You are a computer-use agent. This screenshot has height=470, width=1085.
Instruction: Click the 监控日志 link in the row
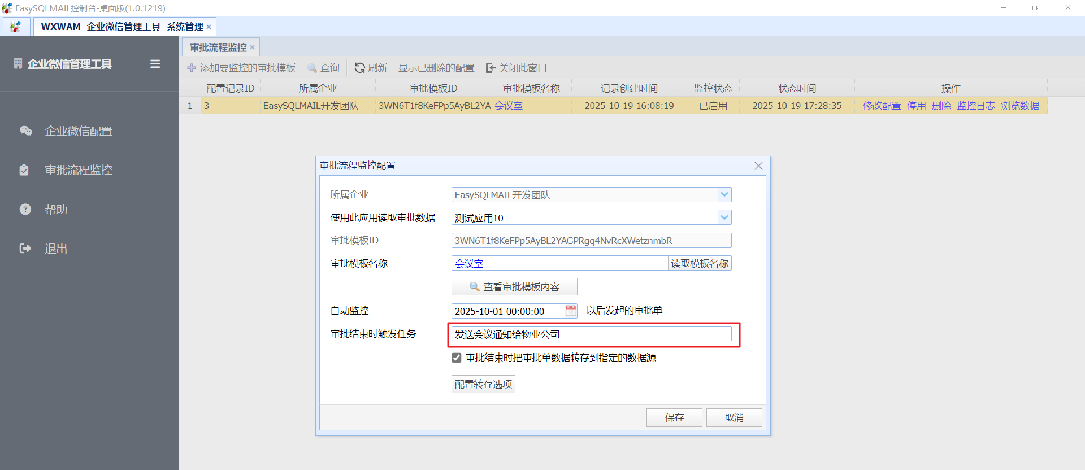[x=975, y=106]
